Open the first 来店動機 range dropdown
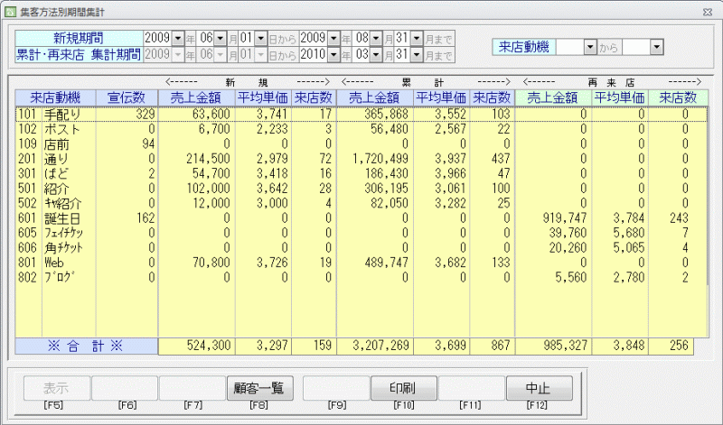 [590, 47]
